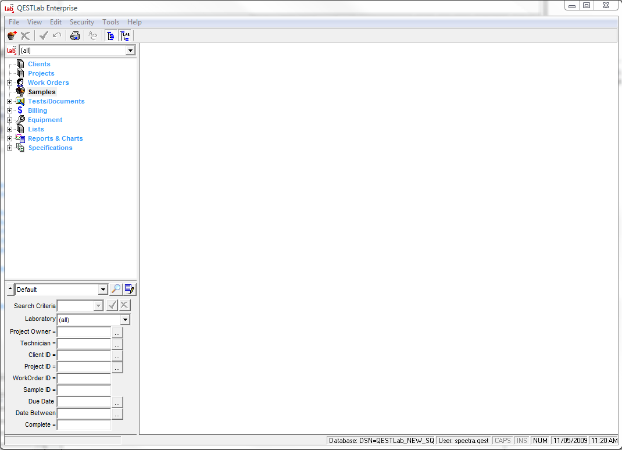Click browse button next to Due Date

117,402
